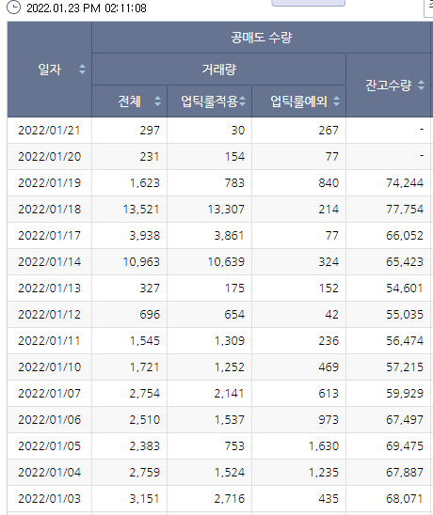Click the 공매도 수량 header
This screenshot has height=515, width=433.
click(x=262, y=37)
